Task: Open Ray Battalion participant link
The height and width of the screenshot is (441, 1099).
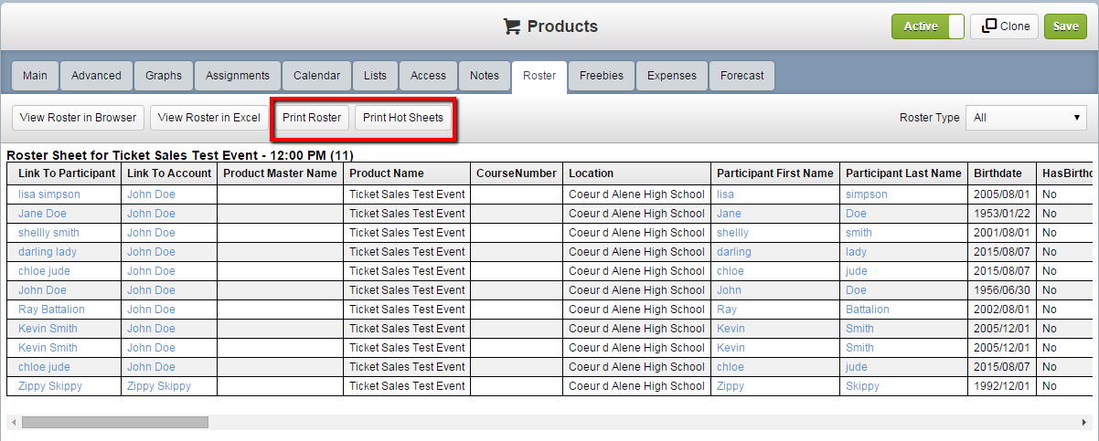Action: click(x=51, y=310)
